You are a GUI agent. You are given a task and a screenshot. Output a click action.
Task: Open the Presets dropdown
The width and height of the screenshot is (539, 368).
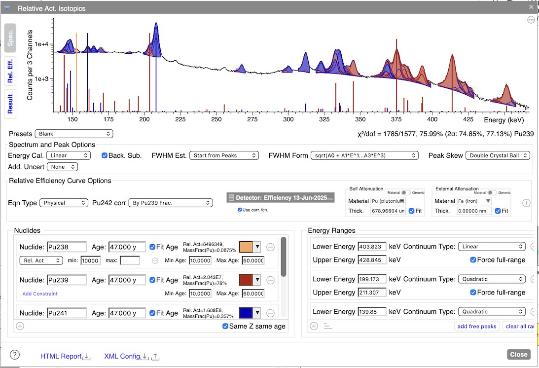click(x=74, y=134)
